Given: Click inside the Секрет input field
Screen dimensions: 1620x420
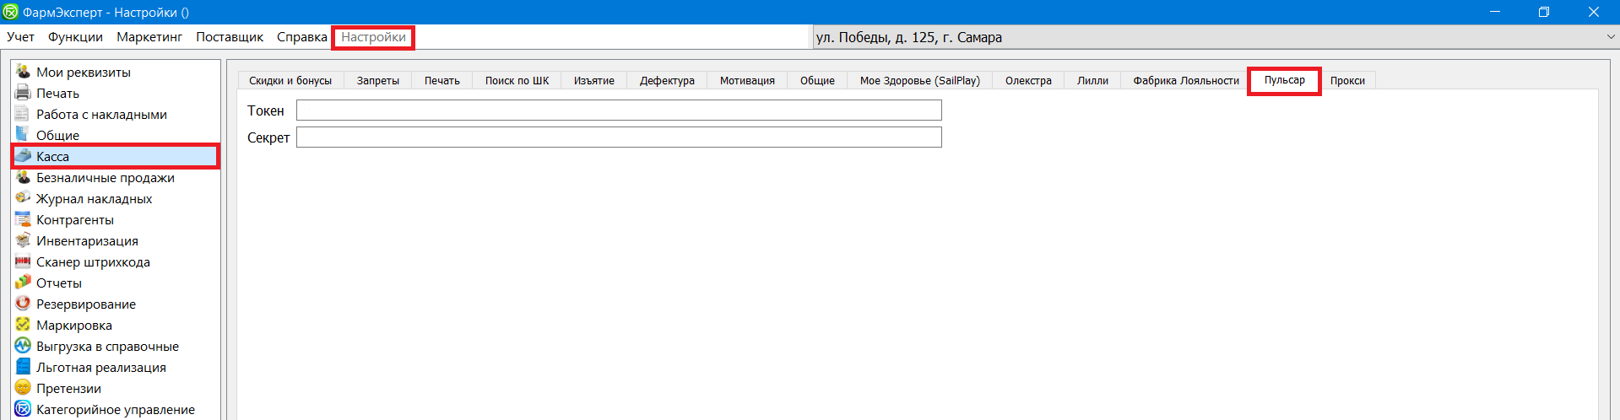Looking at the screenshot, I should 619,137.
